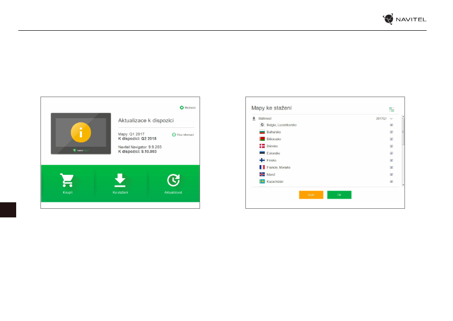The height and width of the screenshot is (321, 453).
Task: Click the Francie, Monako flag icon
Action: (262, 167)
